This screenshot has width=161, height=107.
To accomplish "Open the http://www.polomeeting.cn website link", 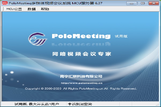I will [x=81, y=83].
